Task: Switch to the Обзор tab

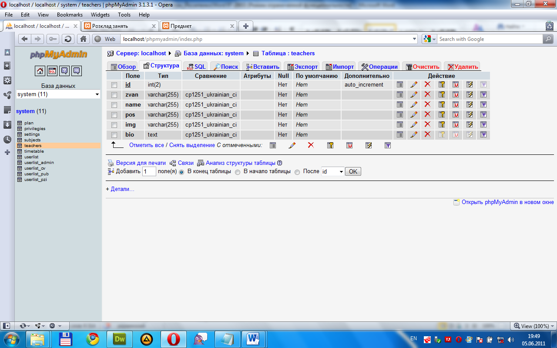Action: (x=123, y=67)
